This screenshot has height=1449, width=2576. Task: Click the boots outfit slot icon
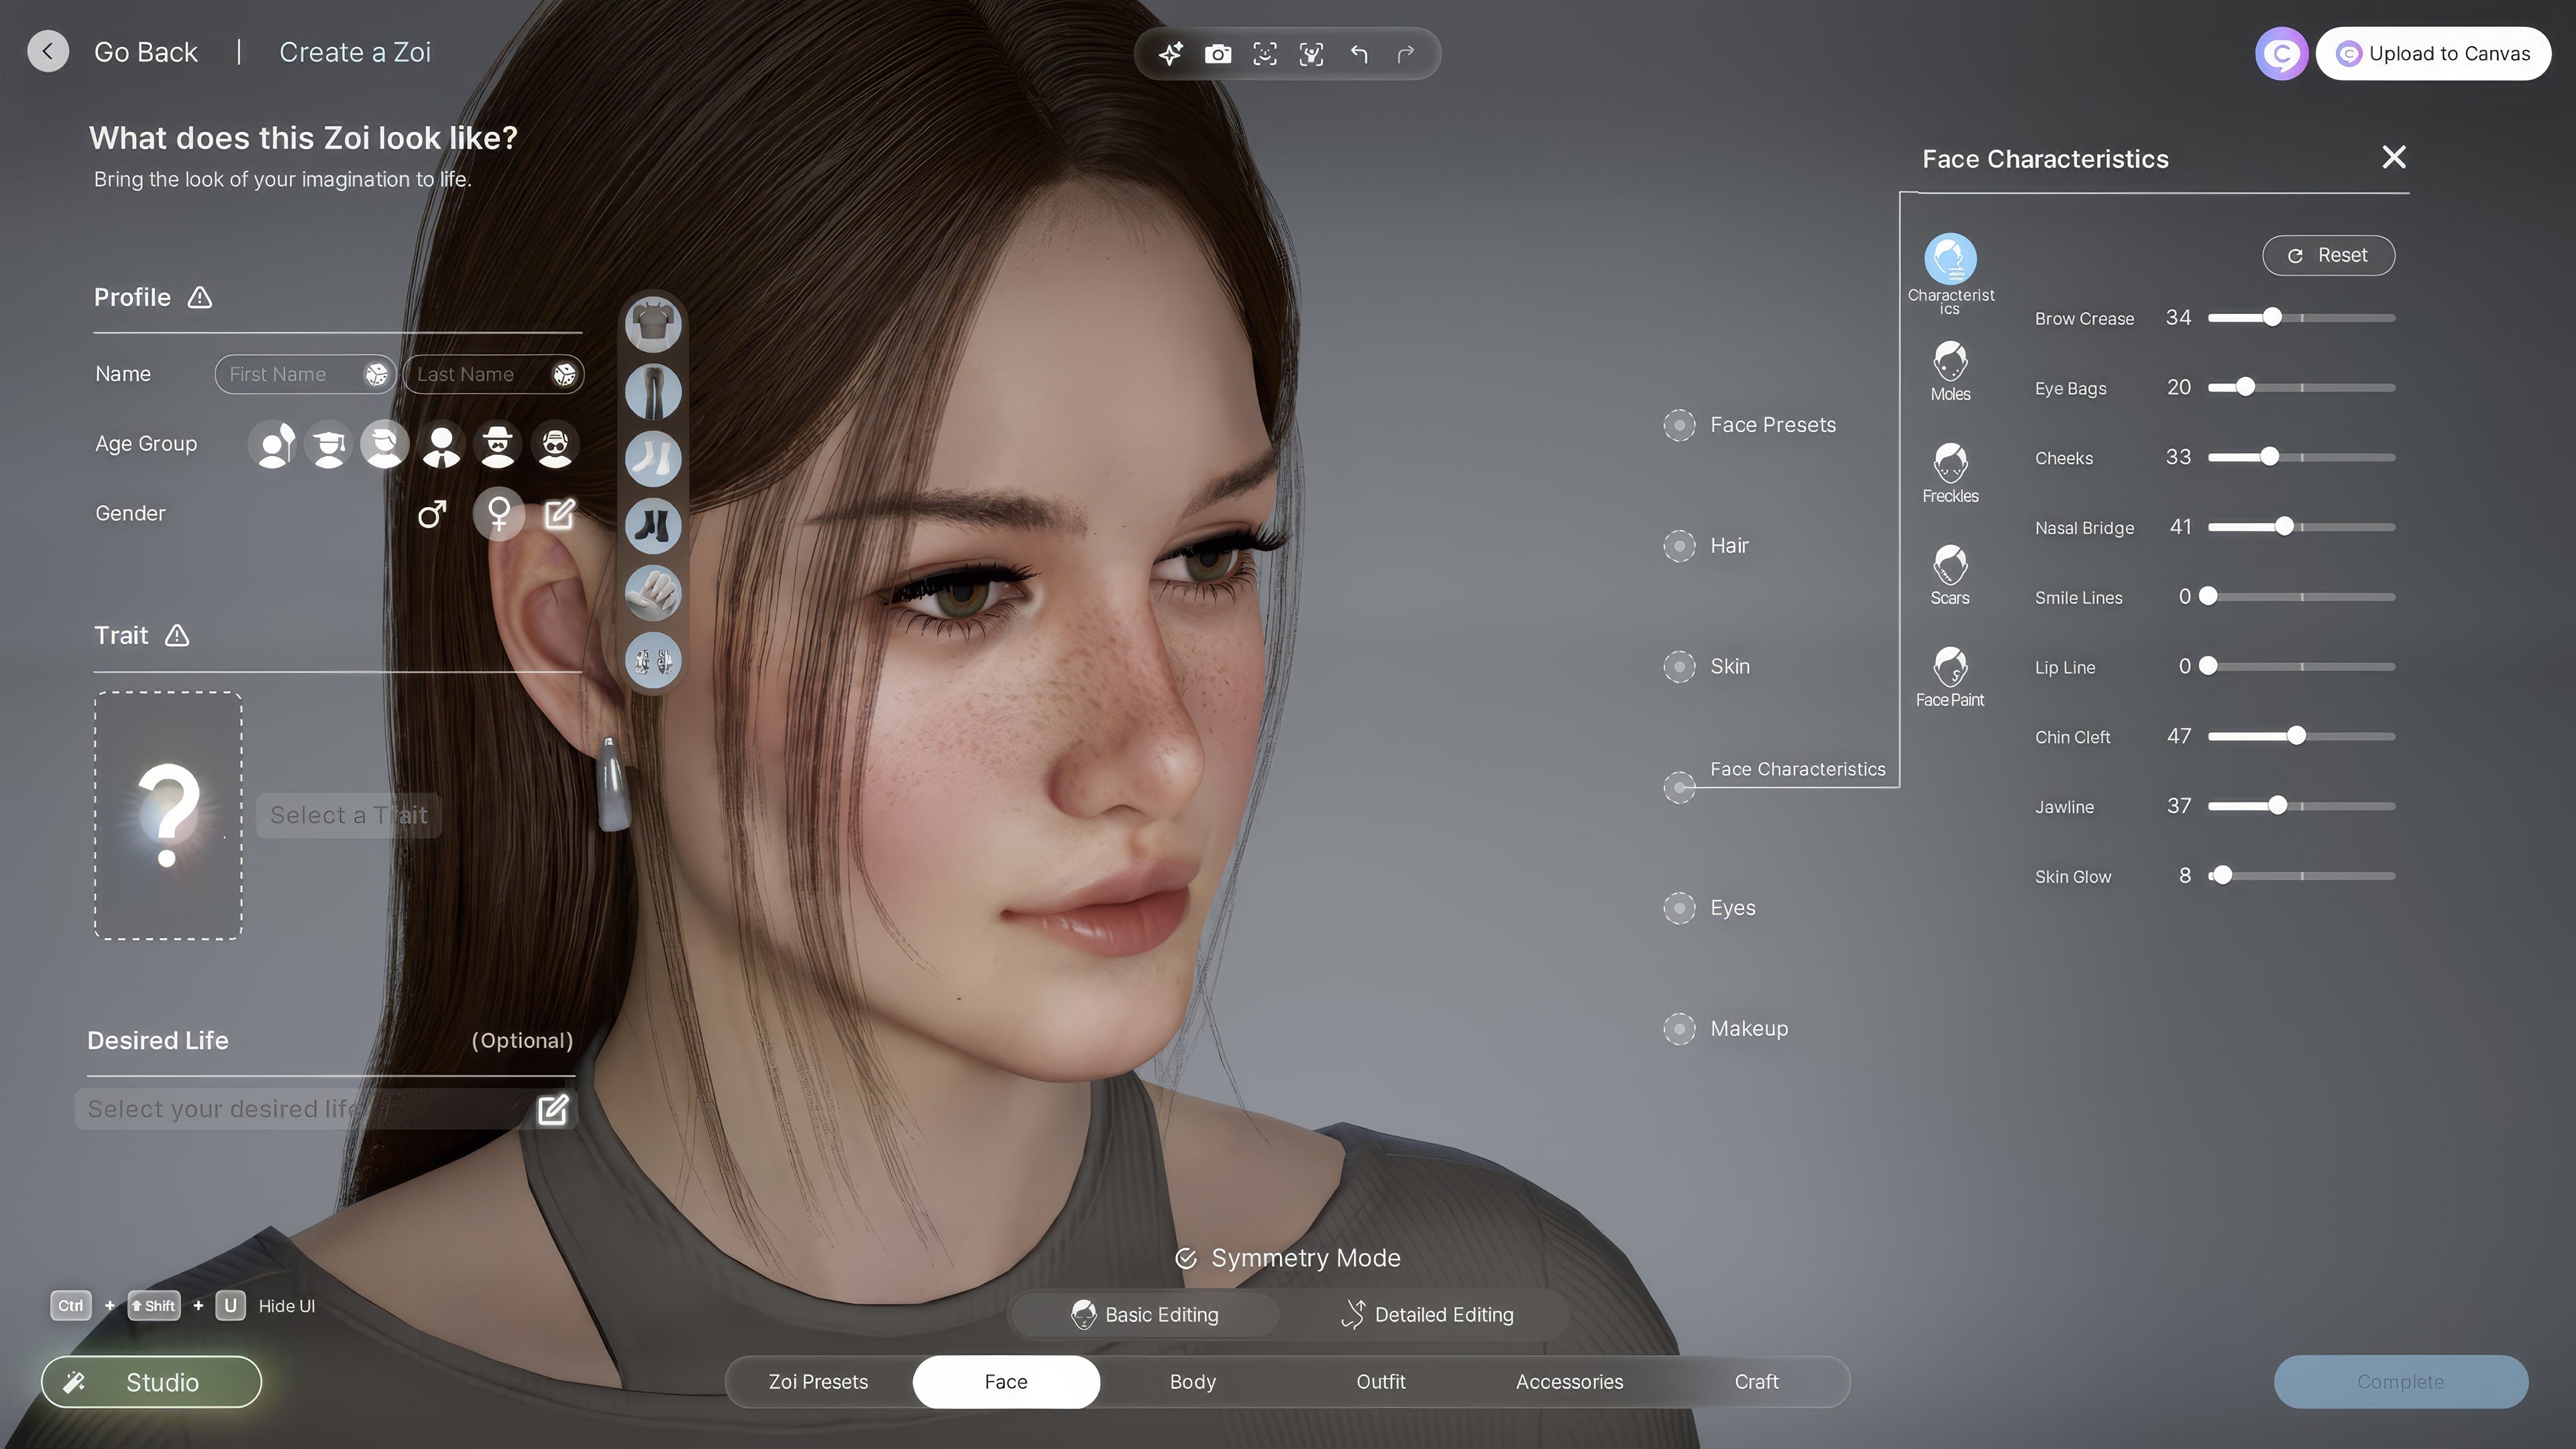click(x=653, y=526)
